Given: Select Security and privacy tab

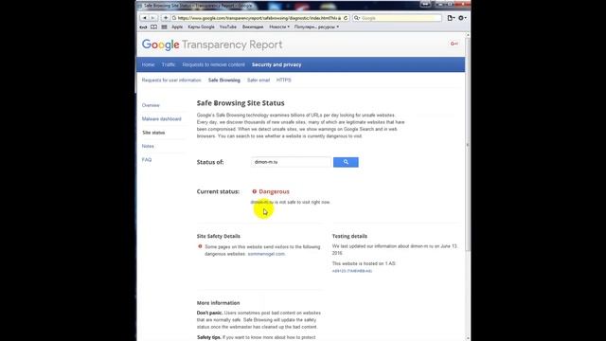Looking at the screenshot, I should [276, 64].
